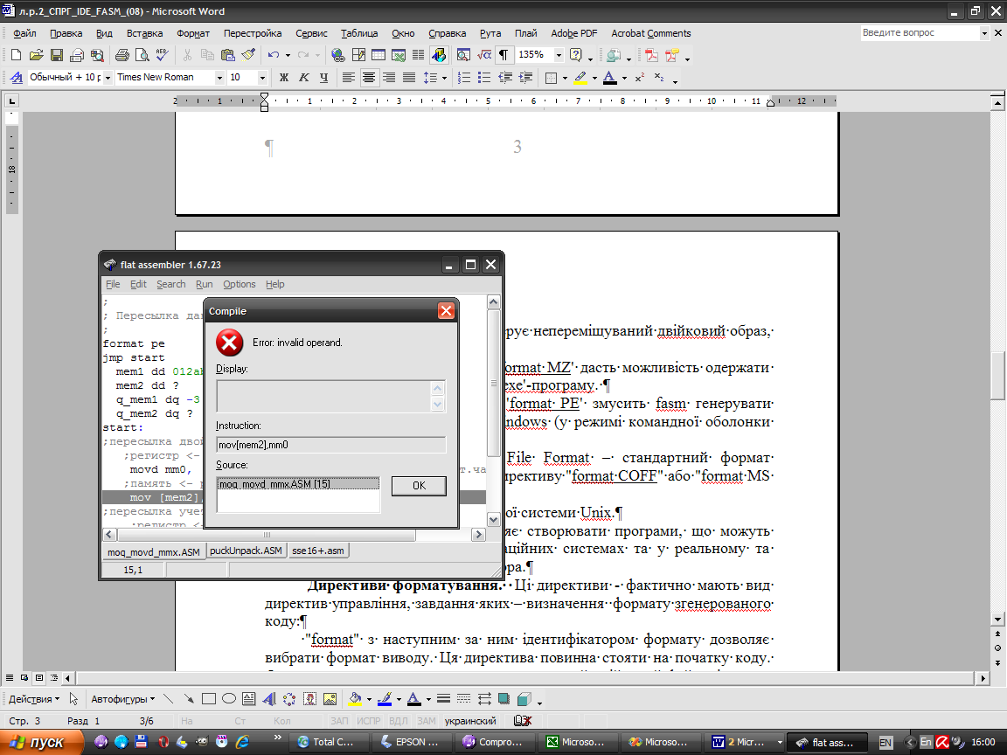Open the Вставка menu in Word
1007x755 pixels.
point(144,33)
